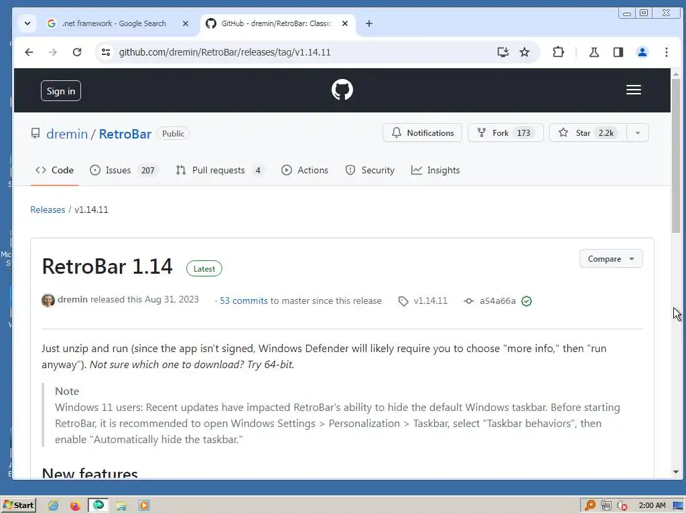Image resolution: width=686 pixels, height=514 pixels.
Task: Click the show desktop icon in tray
Action: (678, 506)
